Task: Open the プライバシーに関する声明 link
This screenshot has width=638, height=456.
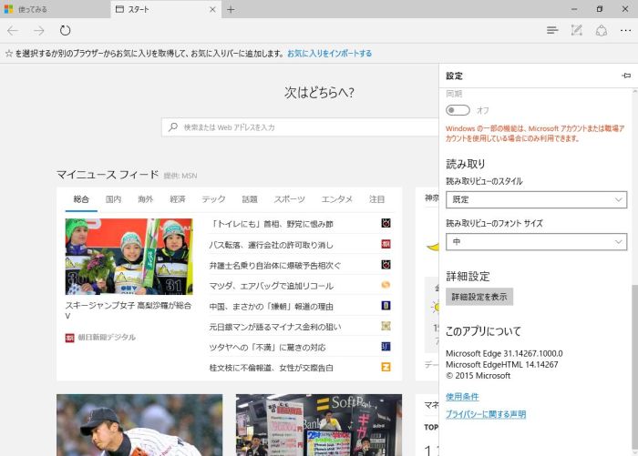Action: point(485,414)
